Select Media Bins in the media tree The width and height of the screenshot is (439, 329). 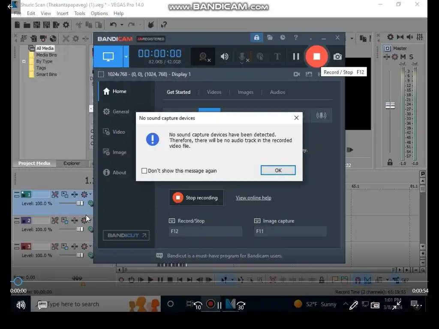(46, 55)
